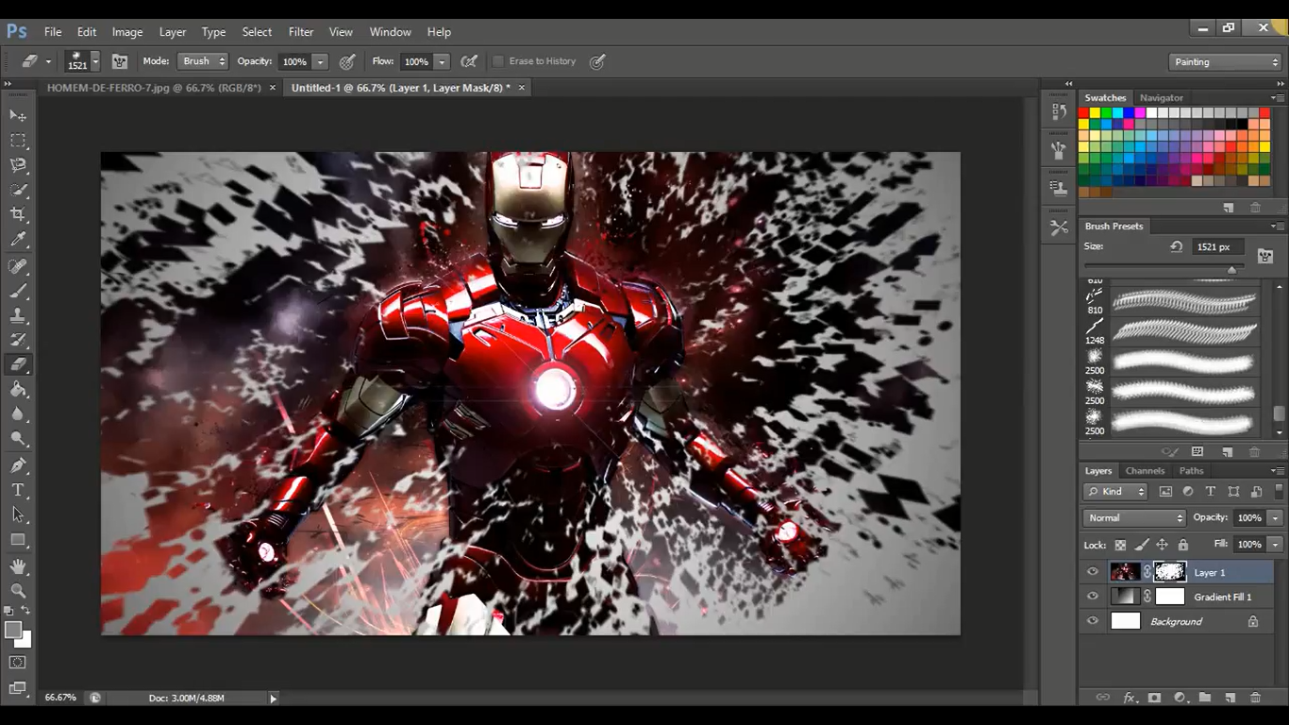Choose the Type tool

[17, 490]
